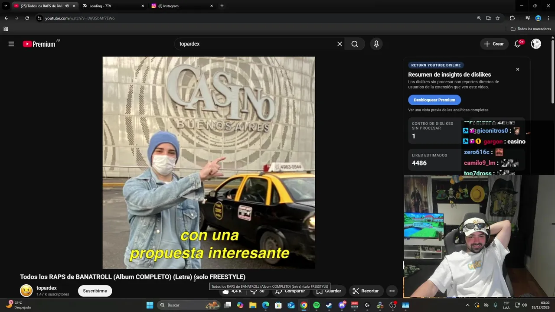Open media controls music icon
555x312 pixels.
[528, 18]
